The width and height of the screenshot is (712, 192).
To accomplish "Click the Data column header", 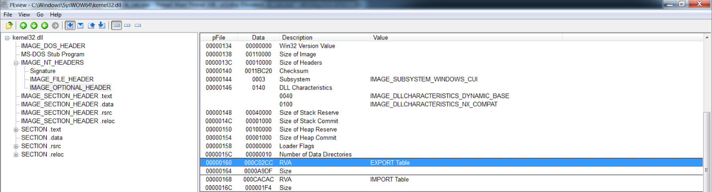I will [258, 38].
